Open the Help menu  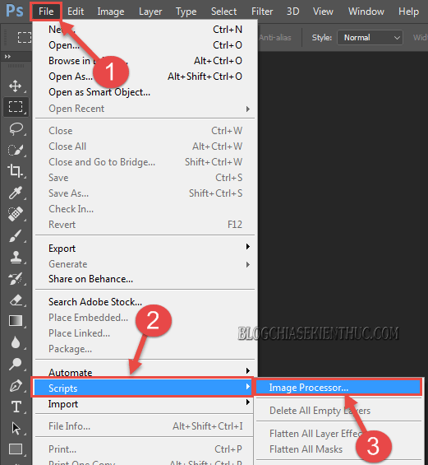408,12
